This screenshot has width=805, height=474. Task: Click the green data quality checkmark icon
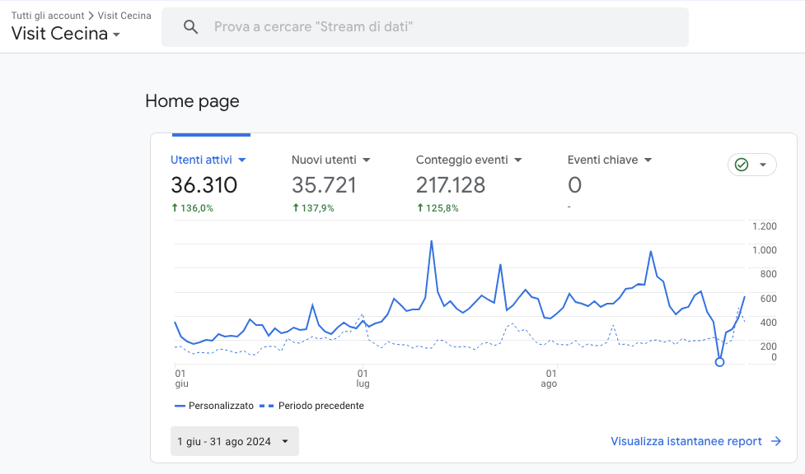pos(742,165)
